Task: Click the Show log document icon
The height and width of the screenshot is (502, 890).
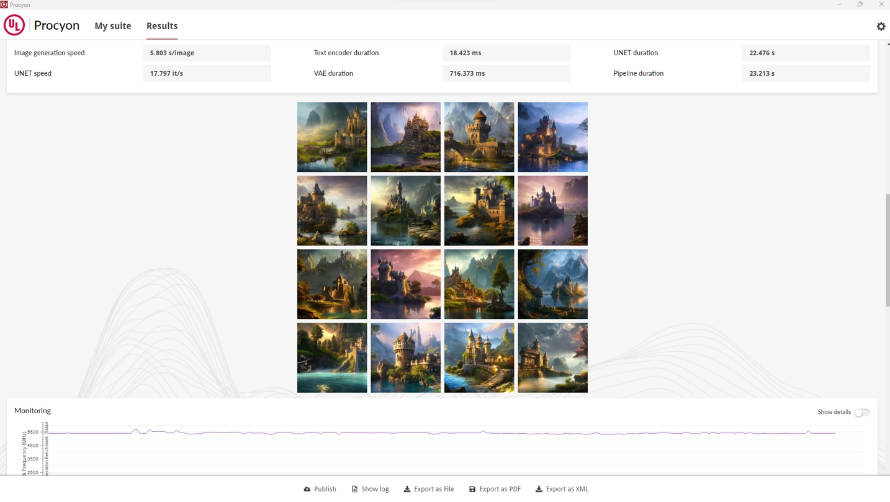Action: click(354, 489)
